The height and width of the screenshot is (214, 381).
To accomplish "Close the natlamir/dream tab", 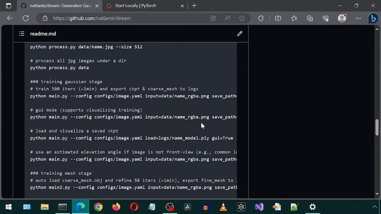I will (97, 6).
